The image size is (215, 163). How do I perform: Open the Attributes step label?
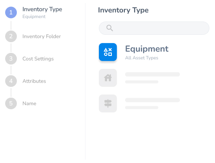[x=34, y=81]
